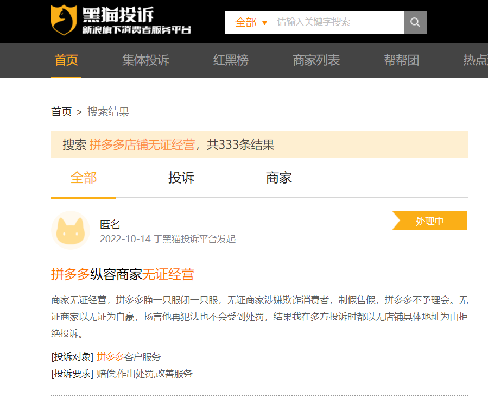Click the 新浪旗下消费者服务平台 slogan
The image size is (488, 403).
pos(137,30)
